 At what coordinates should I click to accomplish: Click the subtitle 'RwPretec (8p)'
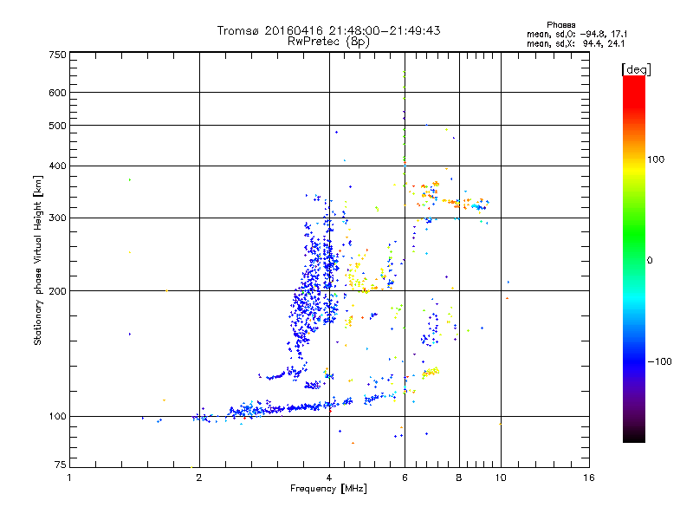(x=328, y=42)
